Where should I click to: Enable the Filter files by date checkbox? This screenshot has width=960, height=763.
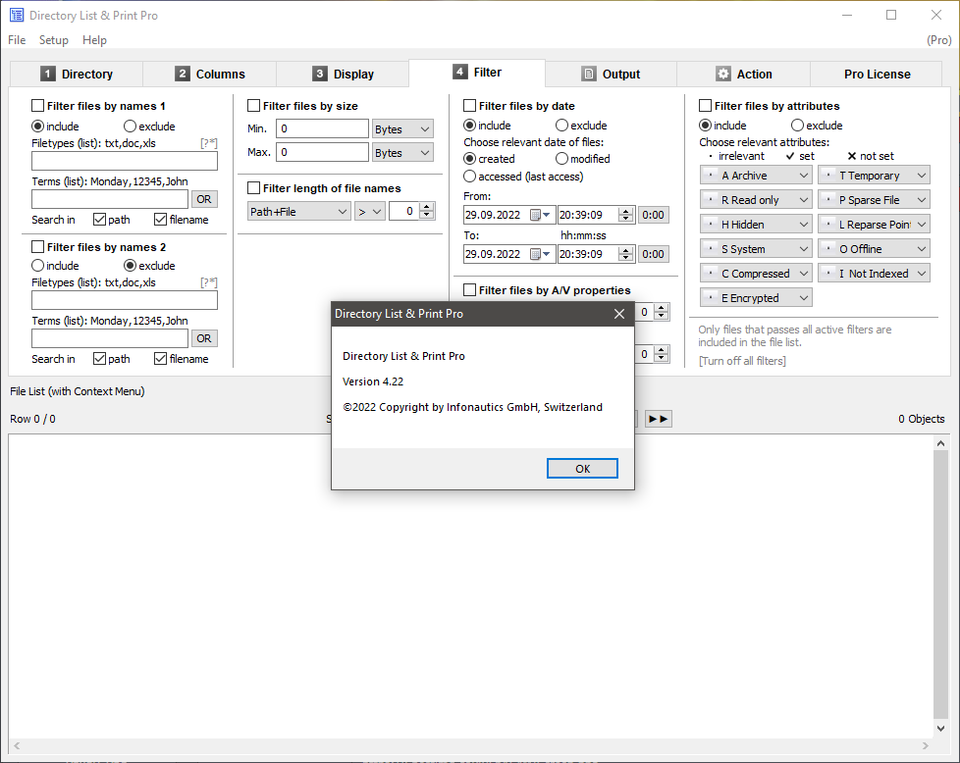[x=469, y=106]
